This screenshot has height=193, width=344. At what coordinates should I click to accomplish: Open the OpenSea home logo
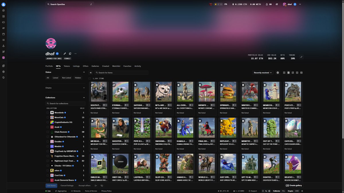click(3, 4)
